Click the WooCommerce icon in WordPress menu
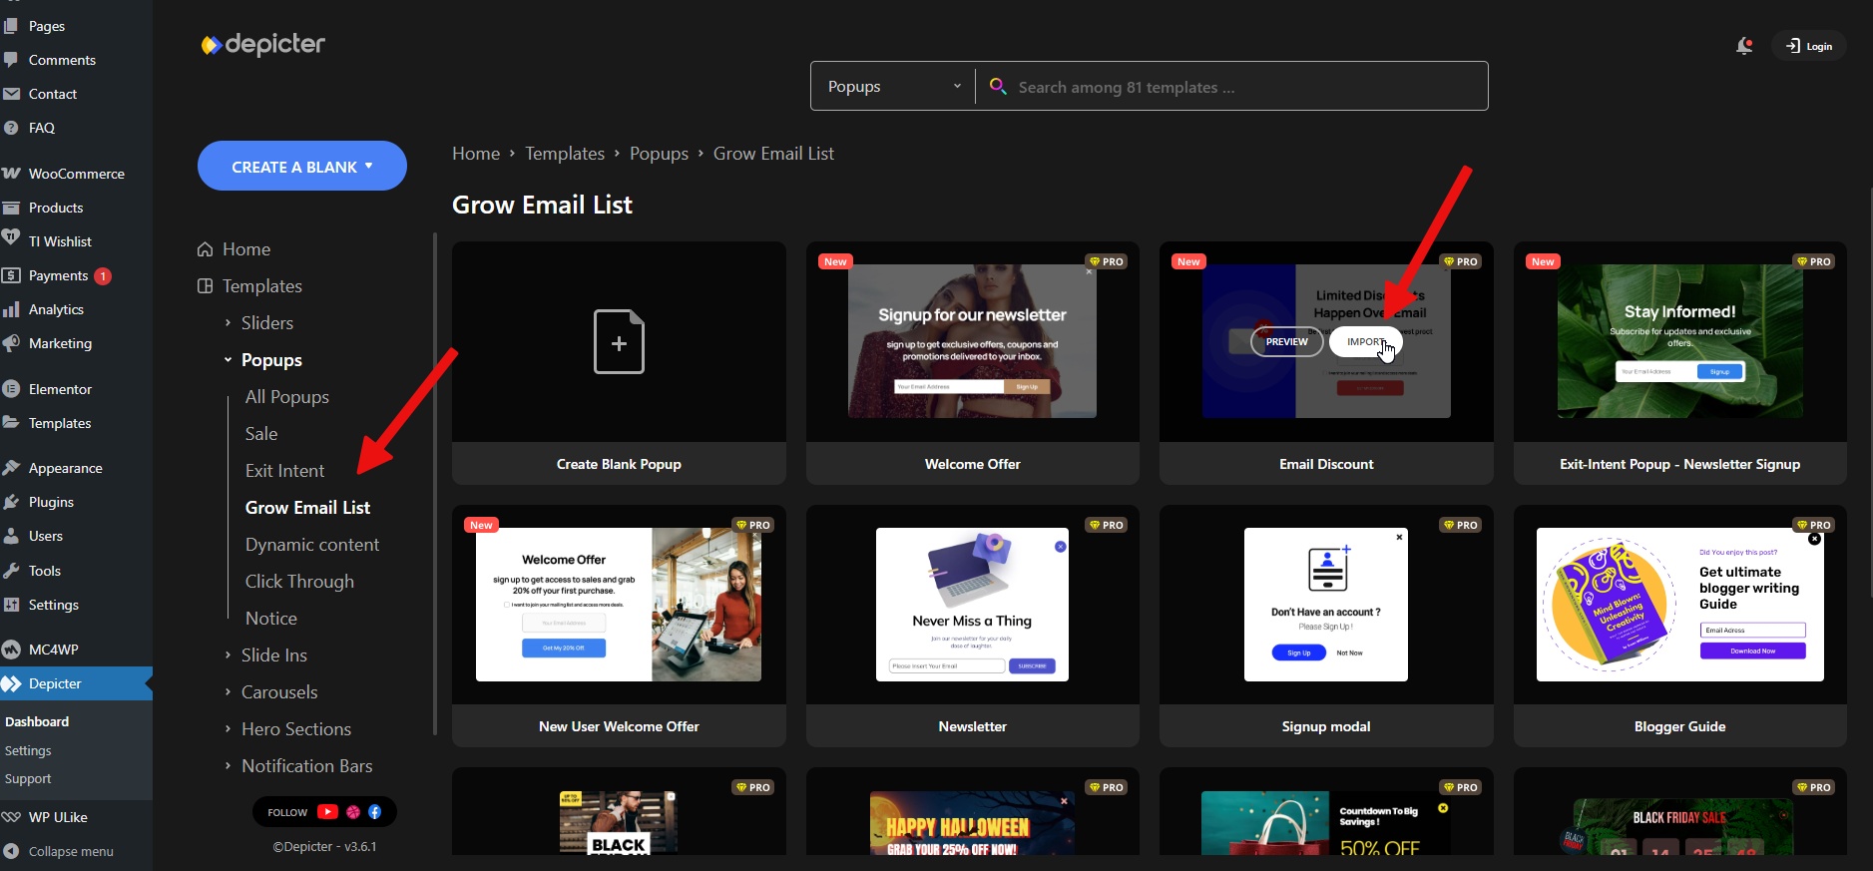The height and width of the screenshot is (871, 1873). [x=11, y=174]
